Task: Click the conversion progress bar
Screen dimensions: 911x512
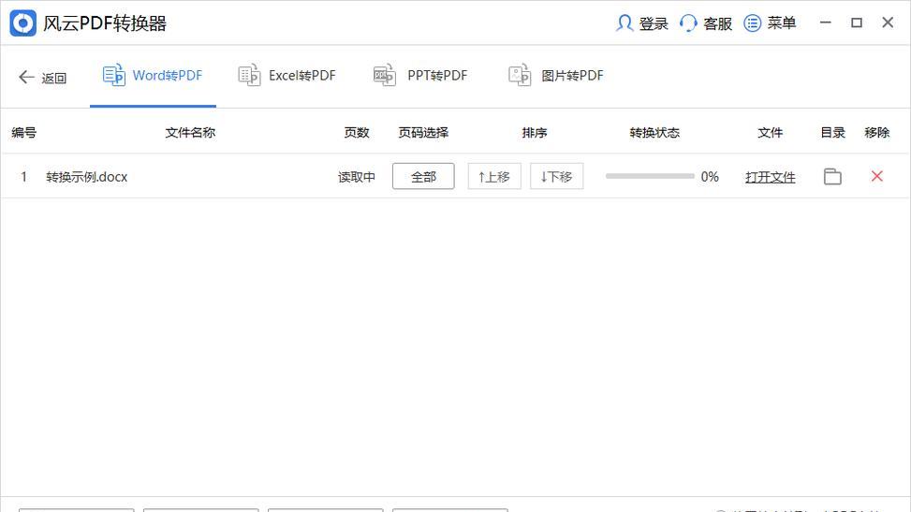Action: (x=650, y=176)
